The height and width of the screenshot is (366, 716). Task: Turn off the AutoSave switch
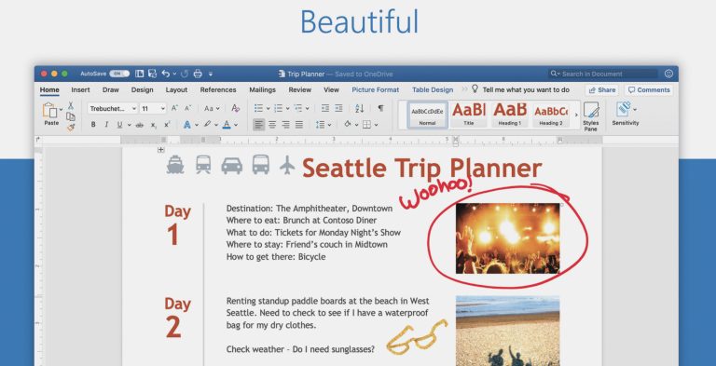[119, 74]
